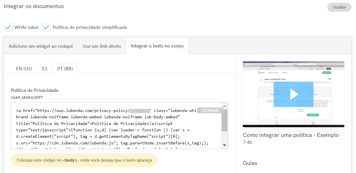Click the Ocultar button
The image size is (356, 173).
[339, 7]
